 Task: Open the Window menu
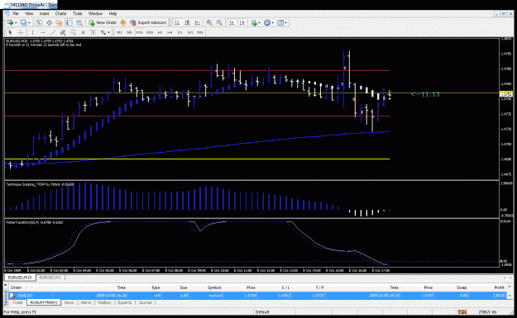point(95,13)
